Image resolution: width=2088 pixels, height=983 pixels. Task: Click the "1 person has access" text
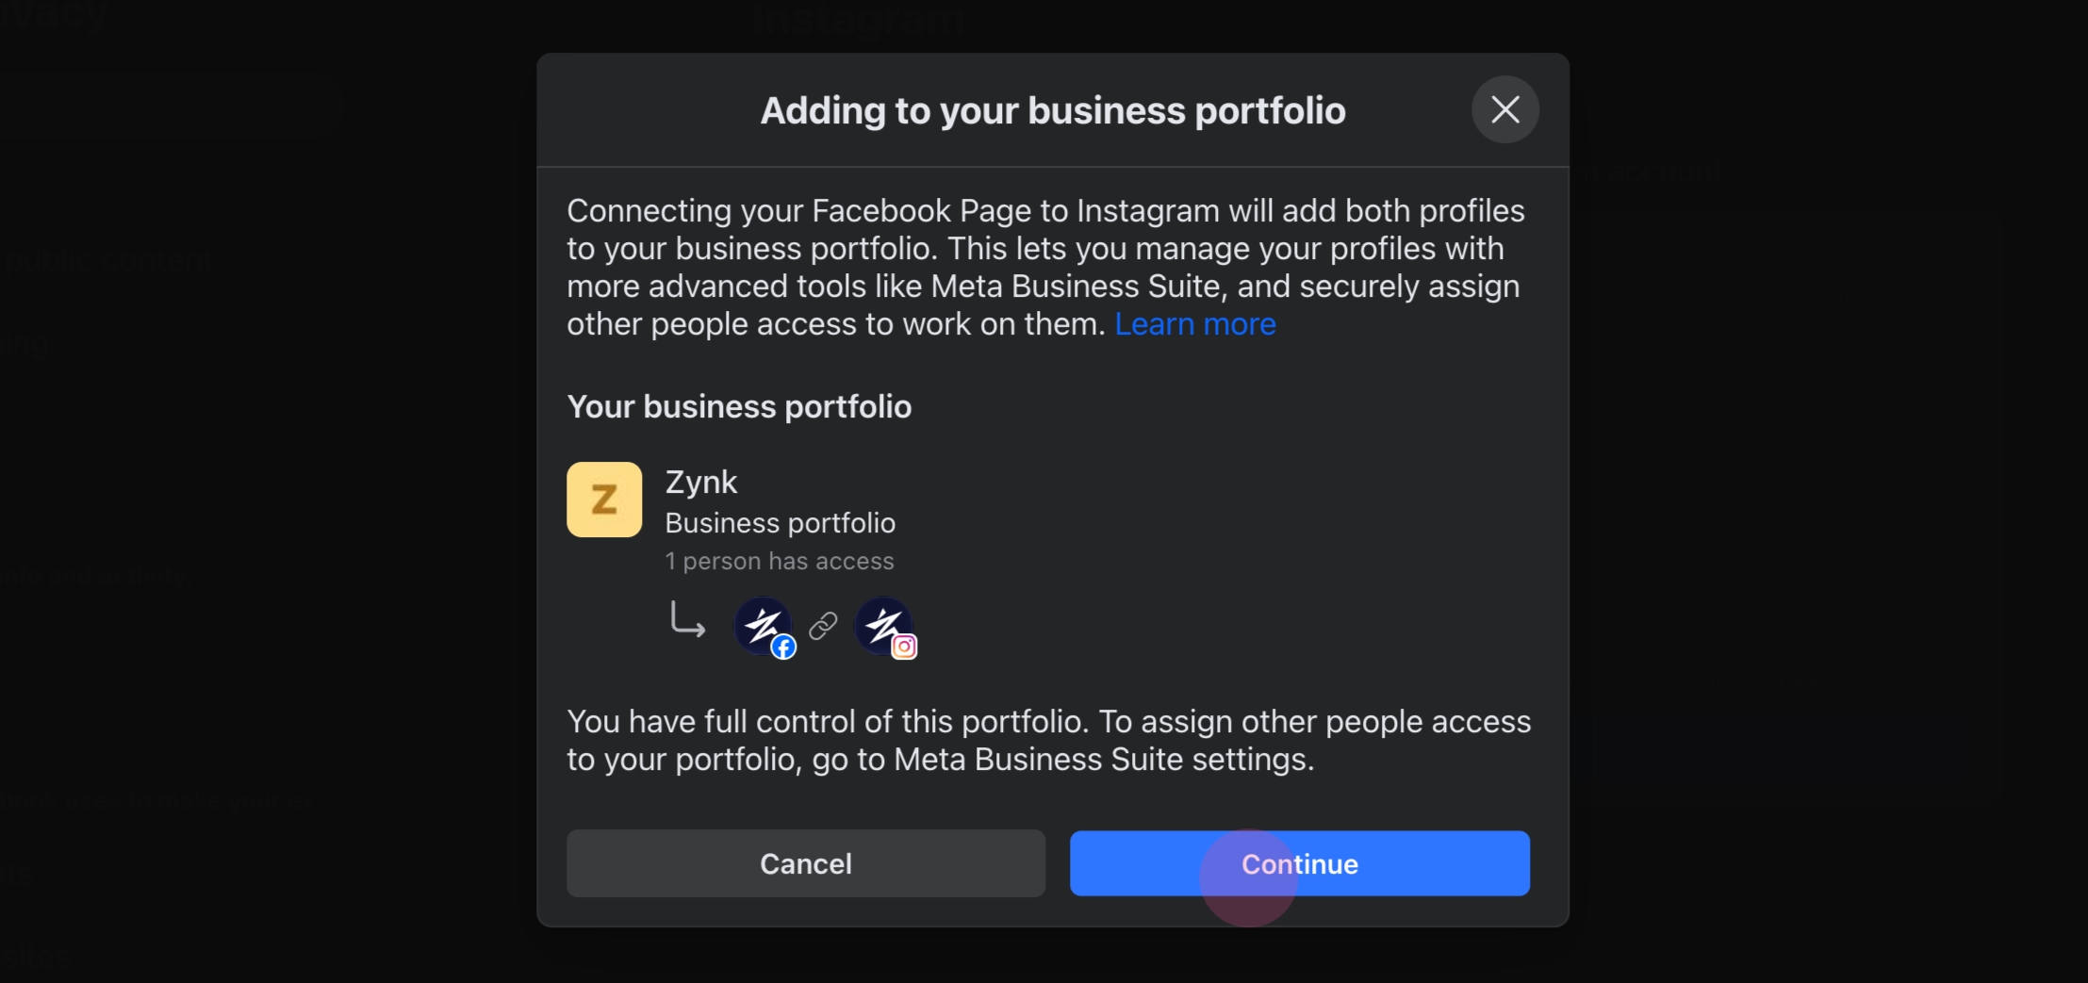coord(780,562)
